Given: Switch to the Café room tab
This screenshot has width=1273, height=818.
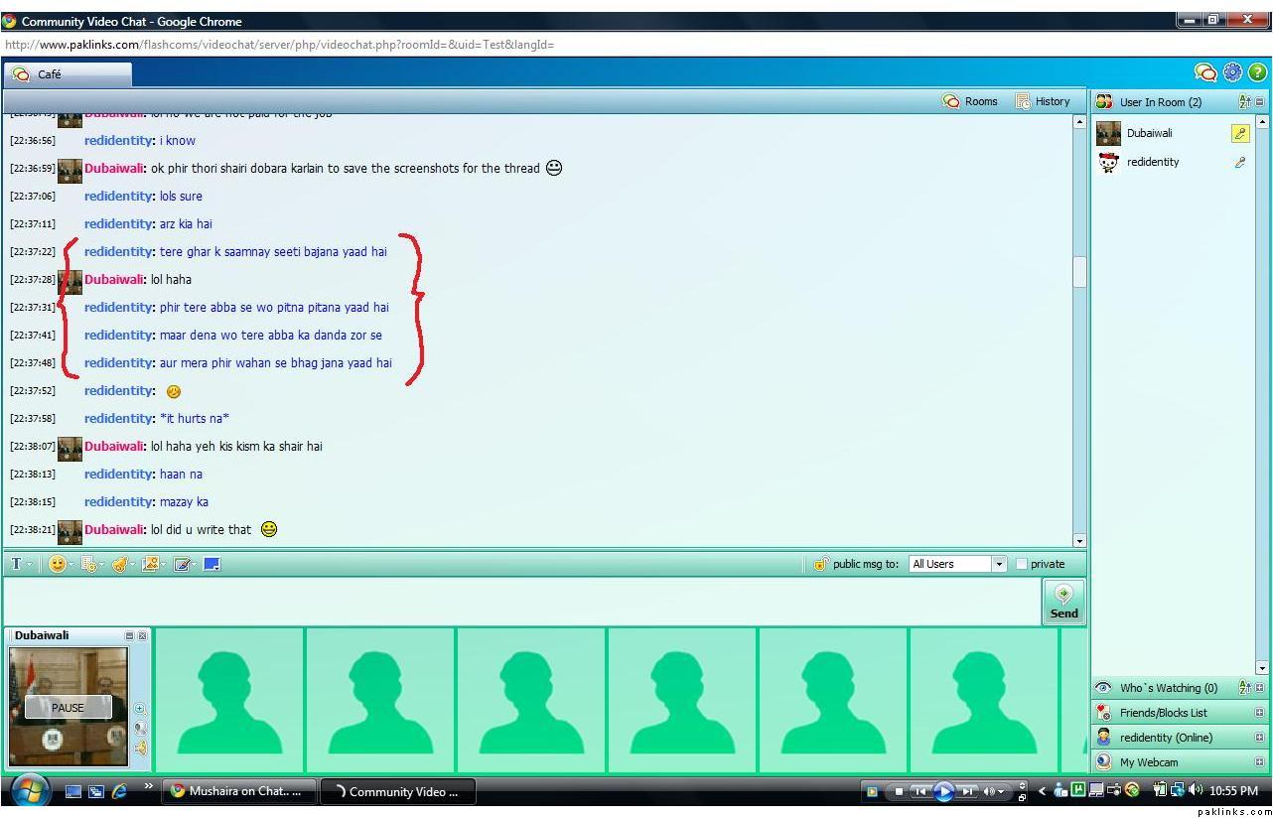Looking at the screenshot, I should [x=68, y=74].
